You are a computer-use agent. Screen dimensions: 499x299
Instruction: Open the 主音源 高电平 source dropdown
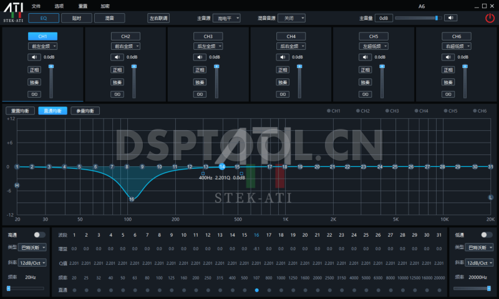tap(226, 18)
